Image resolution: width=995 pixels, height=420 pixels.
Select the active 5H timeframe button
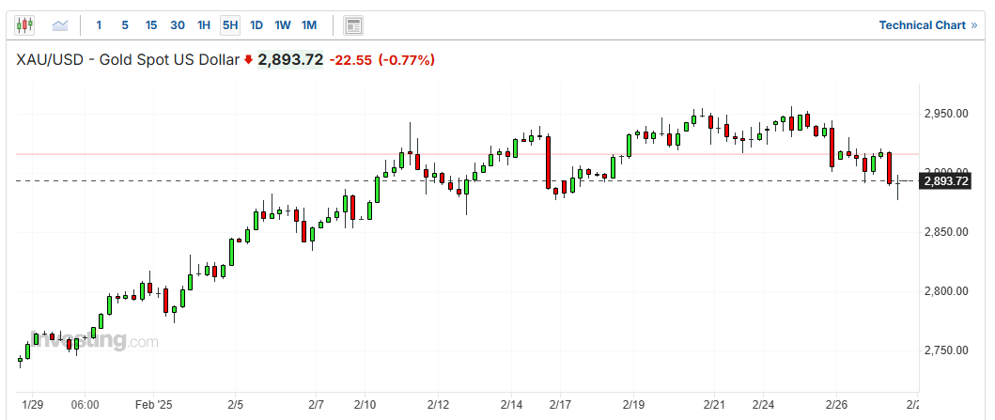[229, 25]
